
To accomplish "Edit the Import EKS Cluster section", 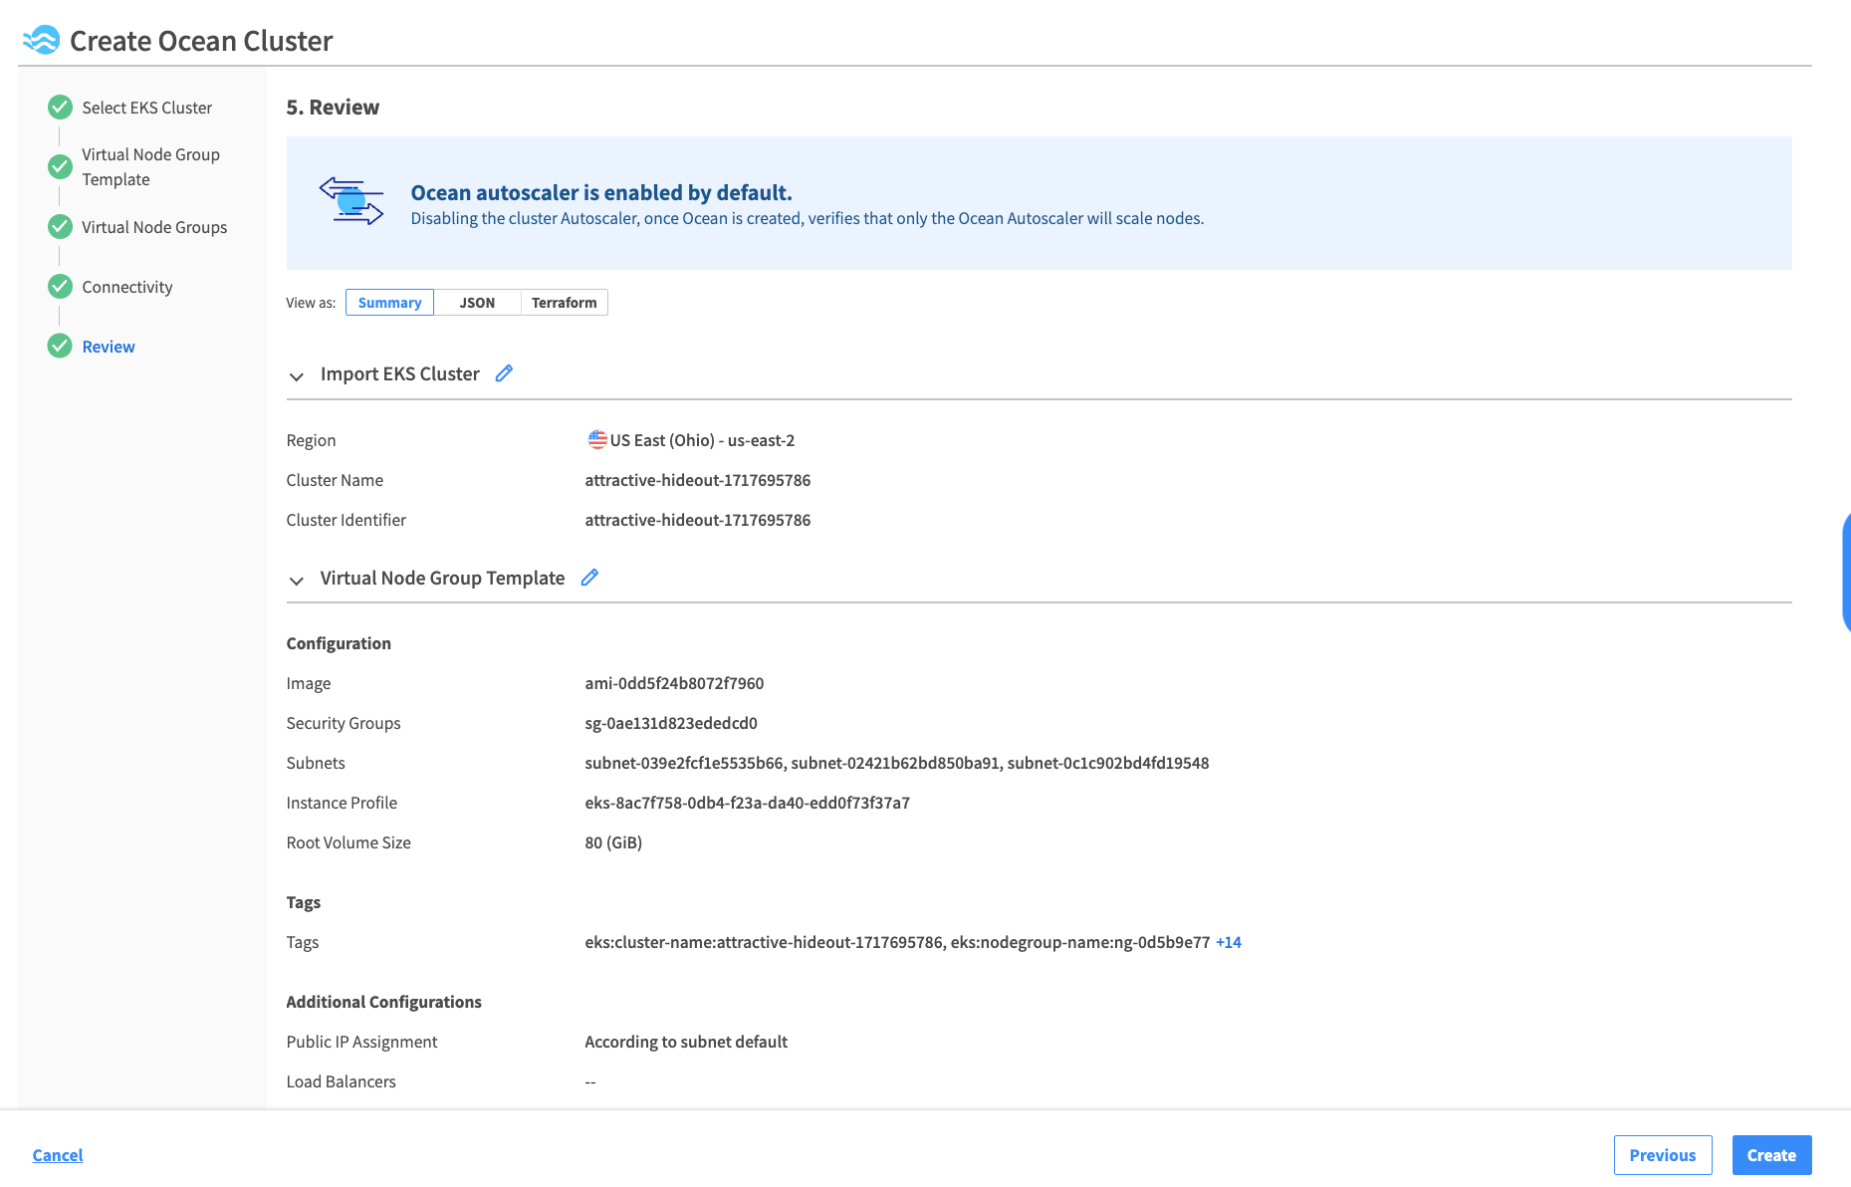I will click(505, 373).
